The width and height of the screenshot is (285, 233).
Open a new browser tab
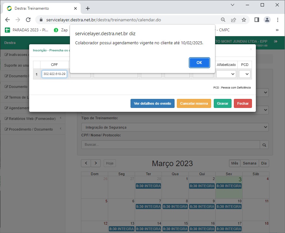(x=88, y=8)
